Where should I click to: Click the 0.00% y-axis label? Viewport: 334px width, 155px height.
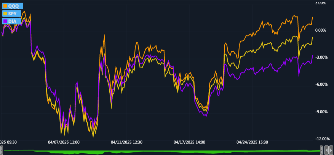(x=321, y=30)
